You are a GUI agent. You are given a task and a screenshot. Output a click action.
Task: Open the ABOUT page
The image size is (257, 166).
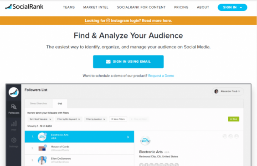pos(203,7)
